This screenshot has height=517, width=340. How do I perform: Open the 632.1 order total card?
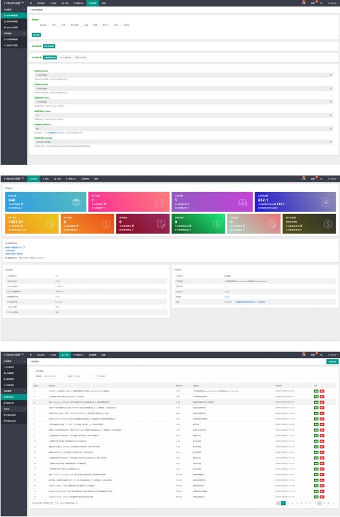pyautogui.click(x=295, y=202)
